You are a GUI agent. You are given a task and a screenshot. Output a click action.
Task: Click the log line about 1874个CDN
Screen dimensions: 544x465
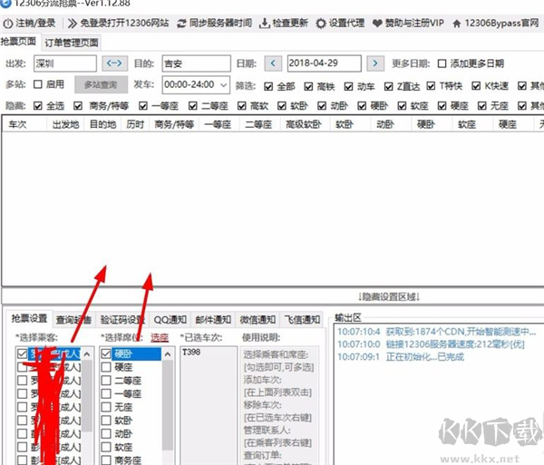pyautogui.click(x=437, y=332)
